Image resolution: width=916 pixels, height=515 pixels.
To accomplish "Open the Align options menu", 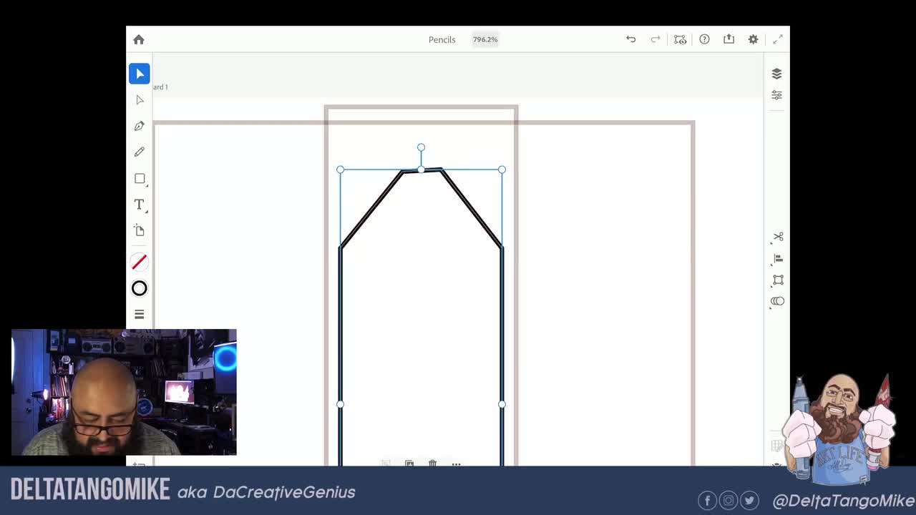I will 777,258.
